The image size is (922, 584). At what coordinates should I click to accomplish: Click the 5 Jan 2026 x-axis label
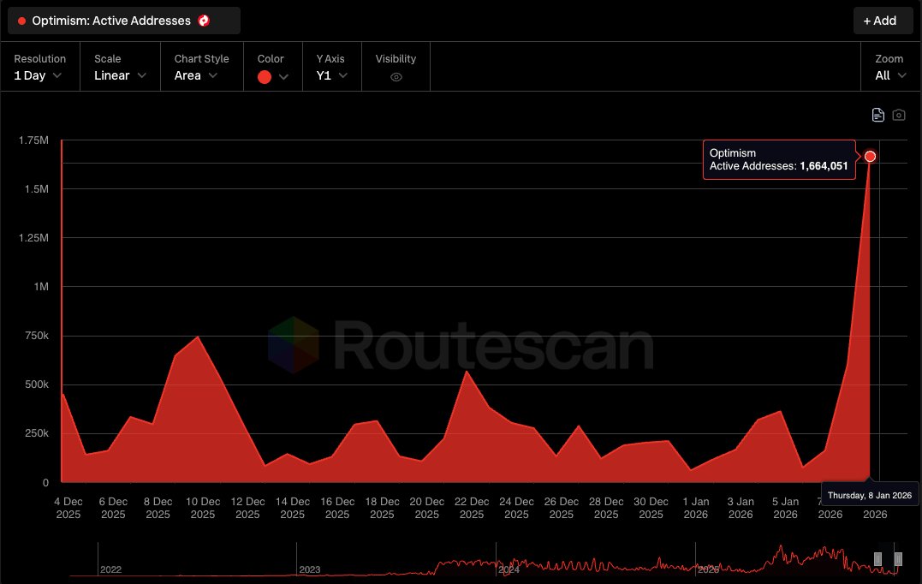point(786,508)
